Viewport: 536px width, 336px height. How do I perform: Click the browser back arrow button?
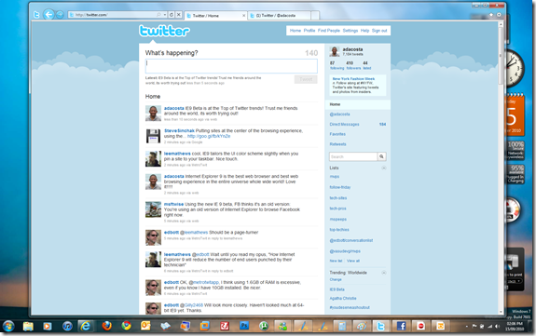(48, 14)
